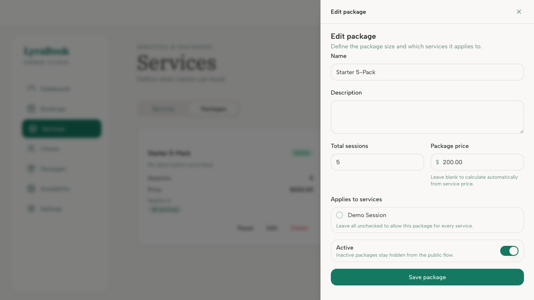Disable the Active package toggle
The width and height of the screenshot is (534, 300).
coord(509,251)
